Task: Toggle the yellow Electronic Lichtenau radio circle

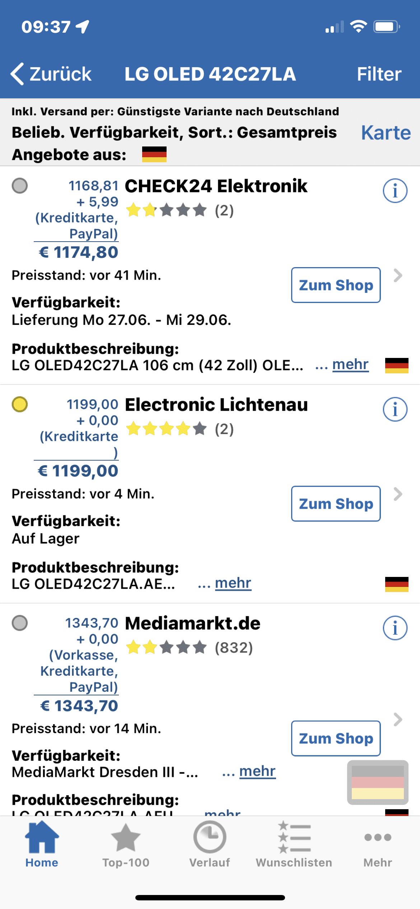Action: [20, 404]
